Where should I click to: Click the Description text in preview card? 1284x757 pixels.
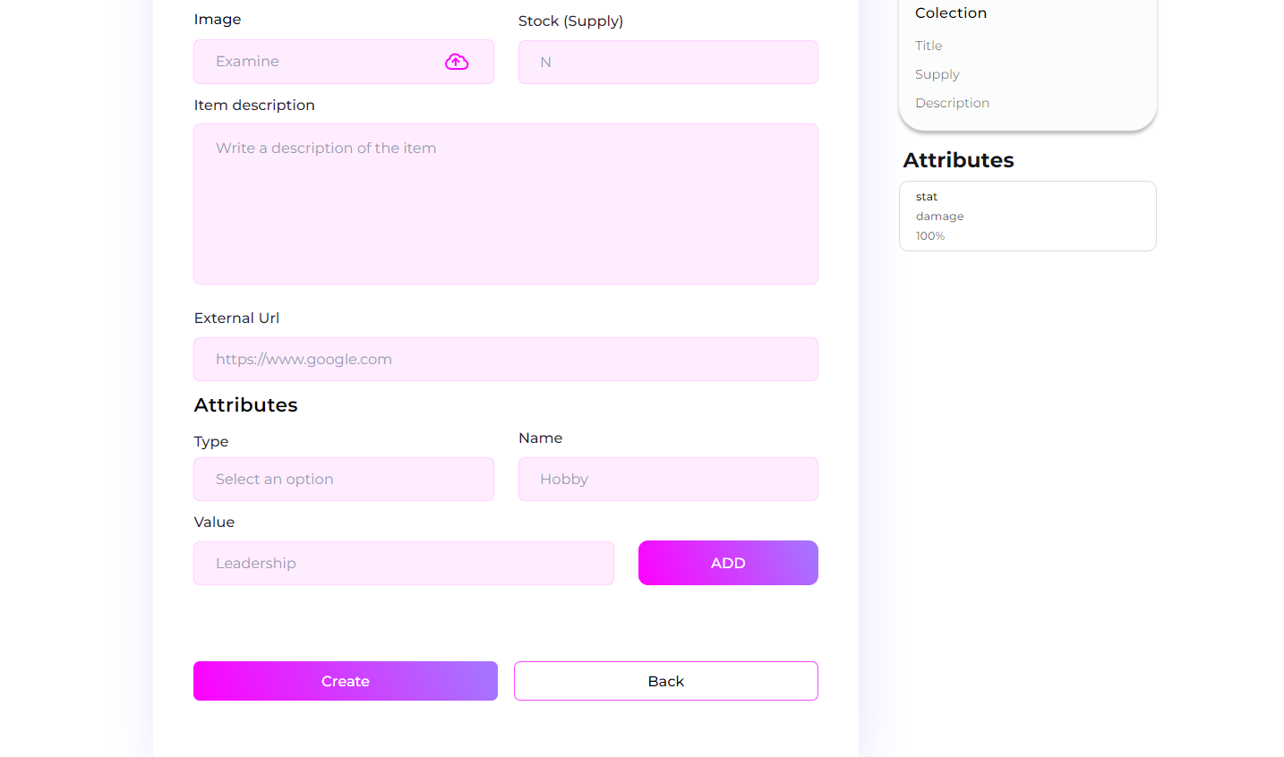(x=952, y=103)
